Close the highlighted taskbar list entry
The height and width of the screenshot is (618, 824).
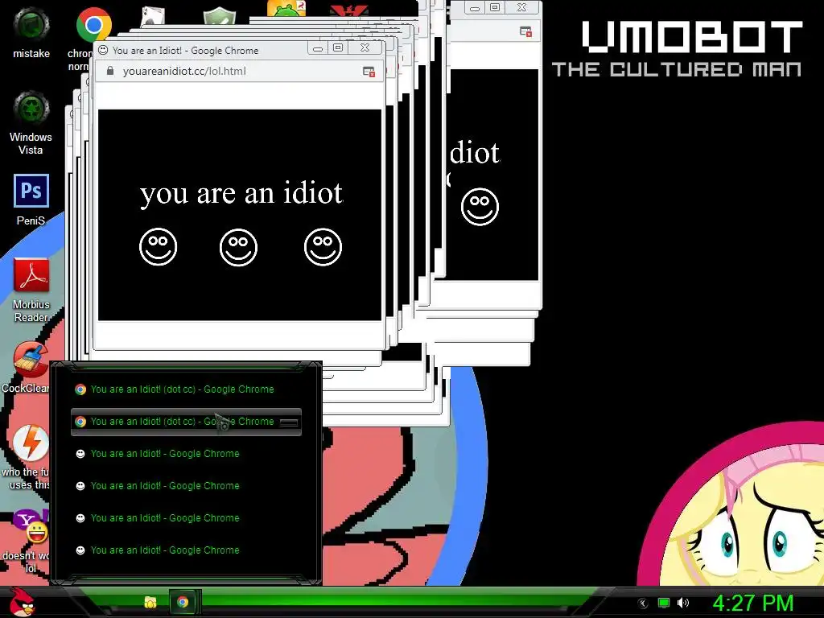[289, 422]
